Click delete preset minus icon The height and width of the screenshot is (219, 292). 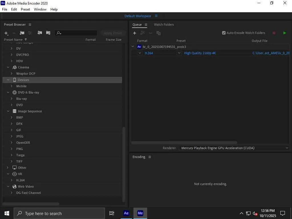click(14, 33)
